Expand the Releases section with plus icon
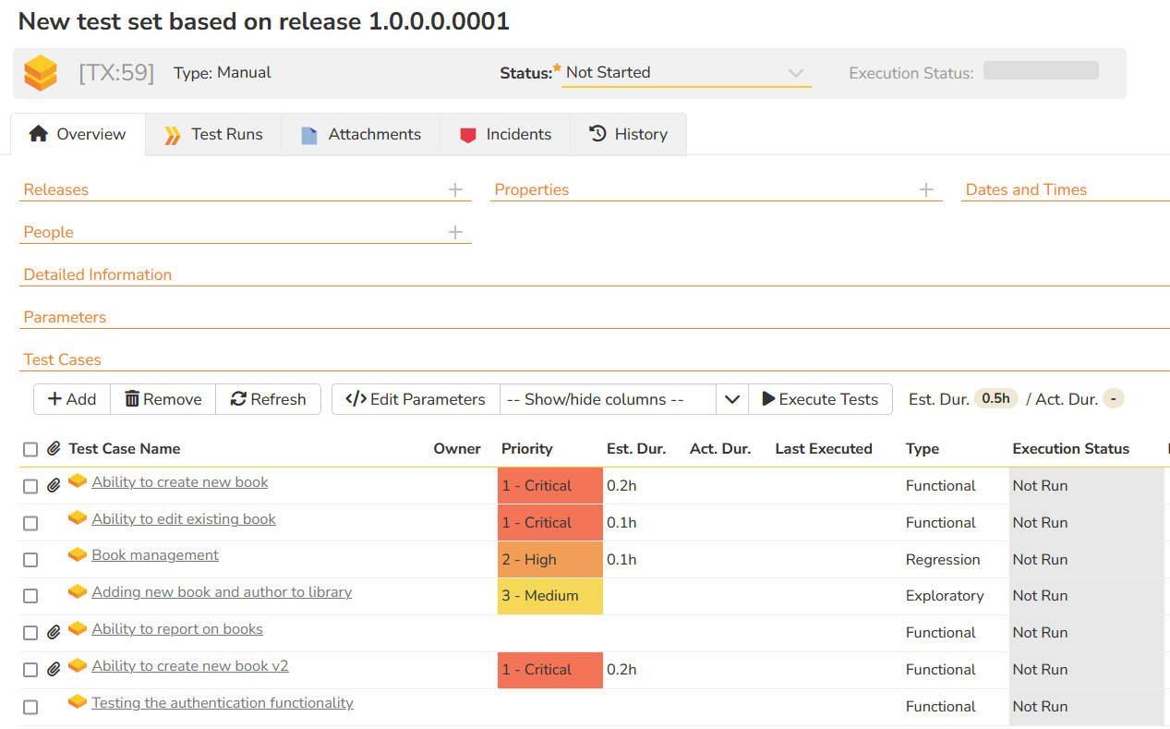The width and height of the screenshot is (1170, 729). coord(455,189)
